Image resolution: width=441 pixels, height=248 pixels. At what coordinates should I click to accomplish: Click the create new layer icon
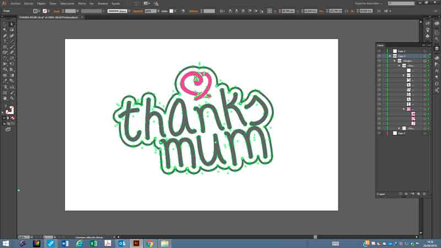419,194
